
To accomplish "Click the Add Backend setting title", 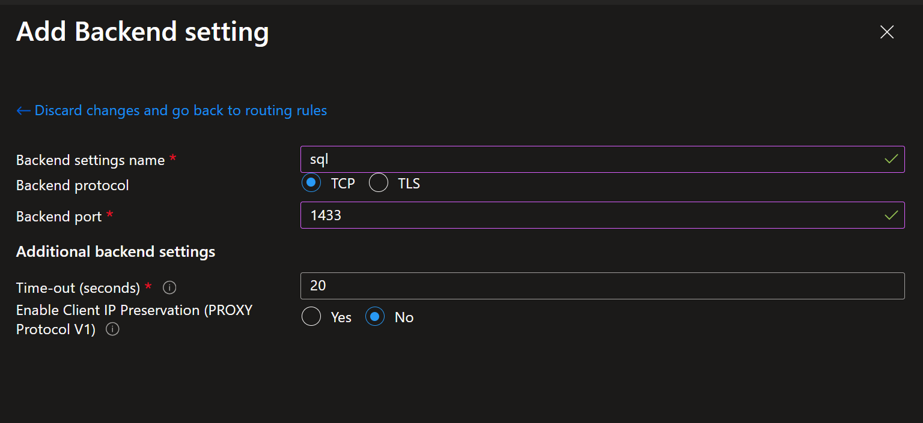I will coord(142,31).
